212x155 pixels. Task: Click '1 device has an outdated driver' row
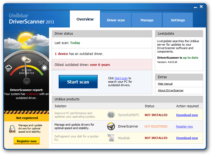102,54
